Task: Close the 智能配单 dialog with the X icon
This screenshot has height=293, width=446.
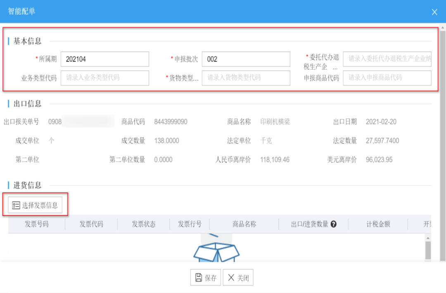Action: tap(434, 12)
